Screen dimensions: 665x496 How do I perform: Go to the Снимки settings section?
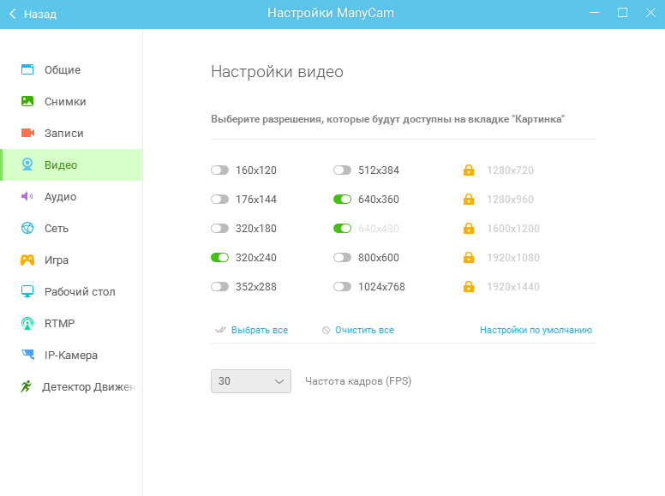tap(71, 101)
